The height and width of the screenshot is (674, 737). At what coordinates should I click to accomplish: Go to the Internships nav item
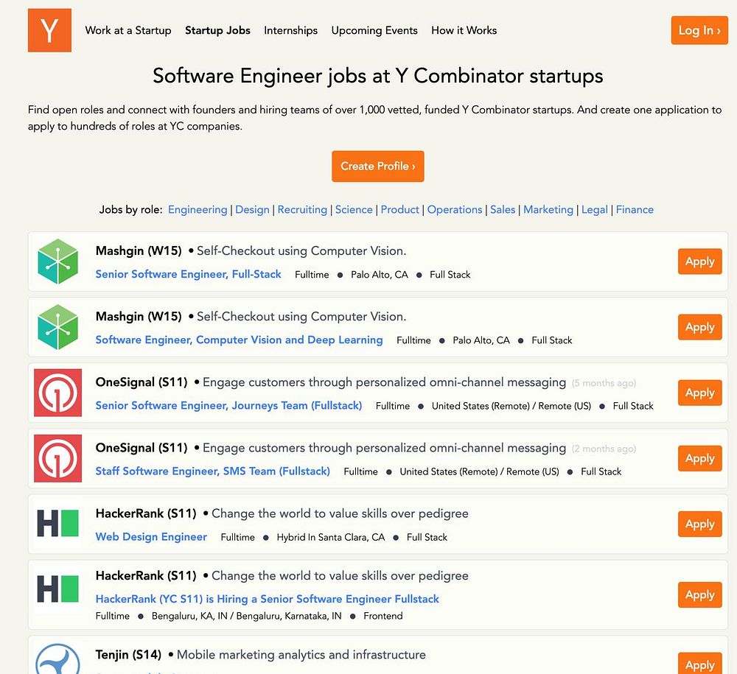[290, 30]
